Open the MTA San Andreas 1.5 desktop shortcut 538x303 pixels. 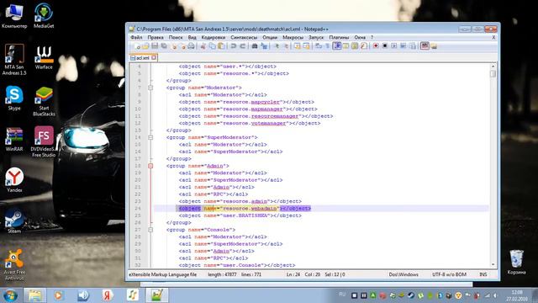tap(14, 60)
